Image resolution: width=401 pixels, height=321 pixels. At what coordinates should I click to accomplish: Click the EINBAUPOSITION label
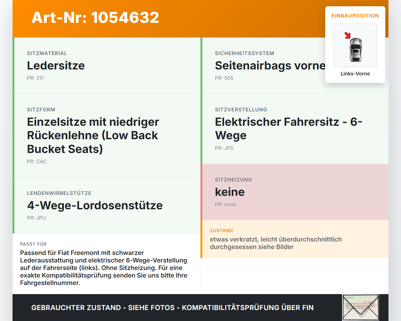click(355, 16)
